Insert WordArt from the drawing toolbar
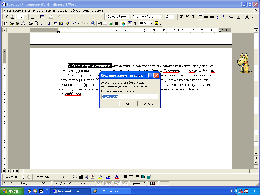The width and height of the screenshot is (260, 195). [x=87, y=177]
